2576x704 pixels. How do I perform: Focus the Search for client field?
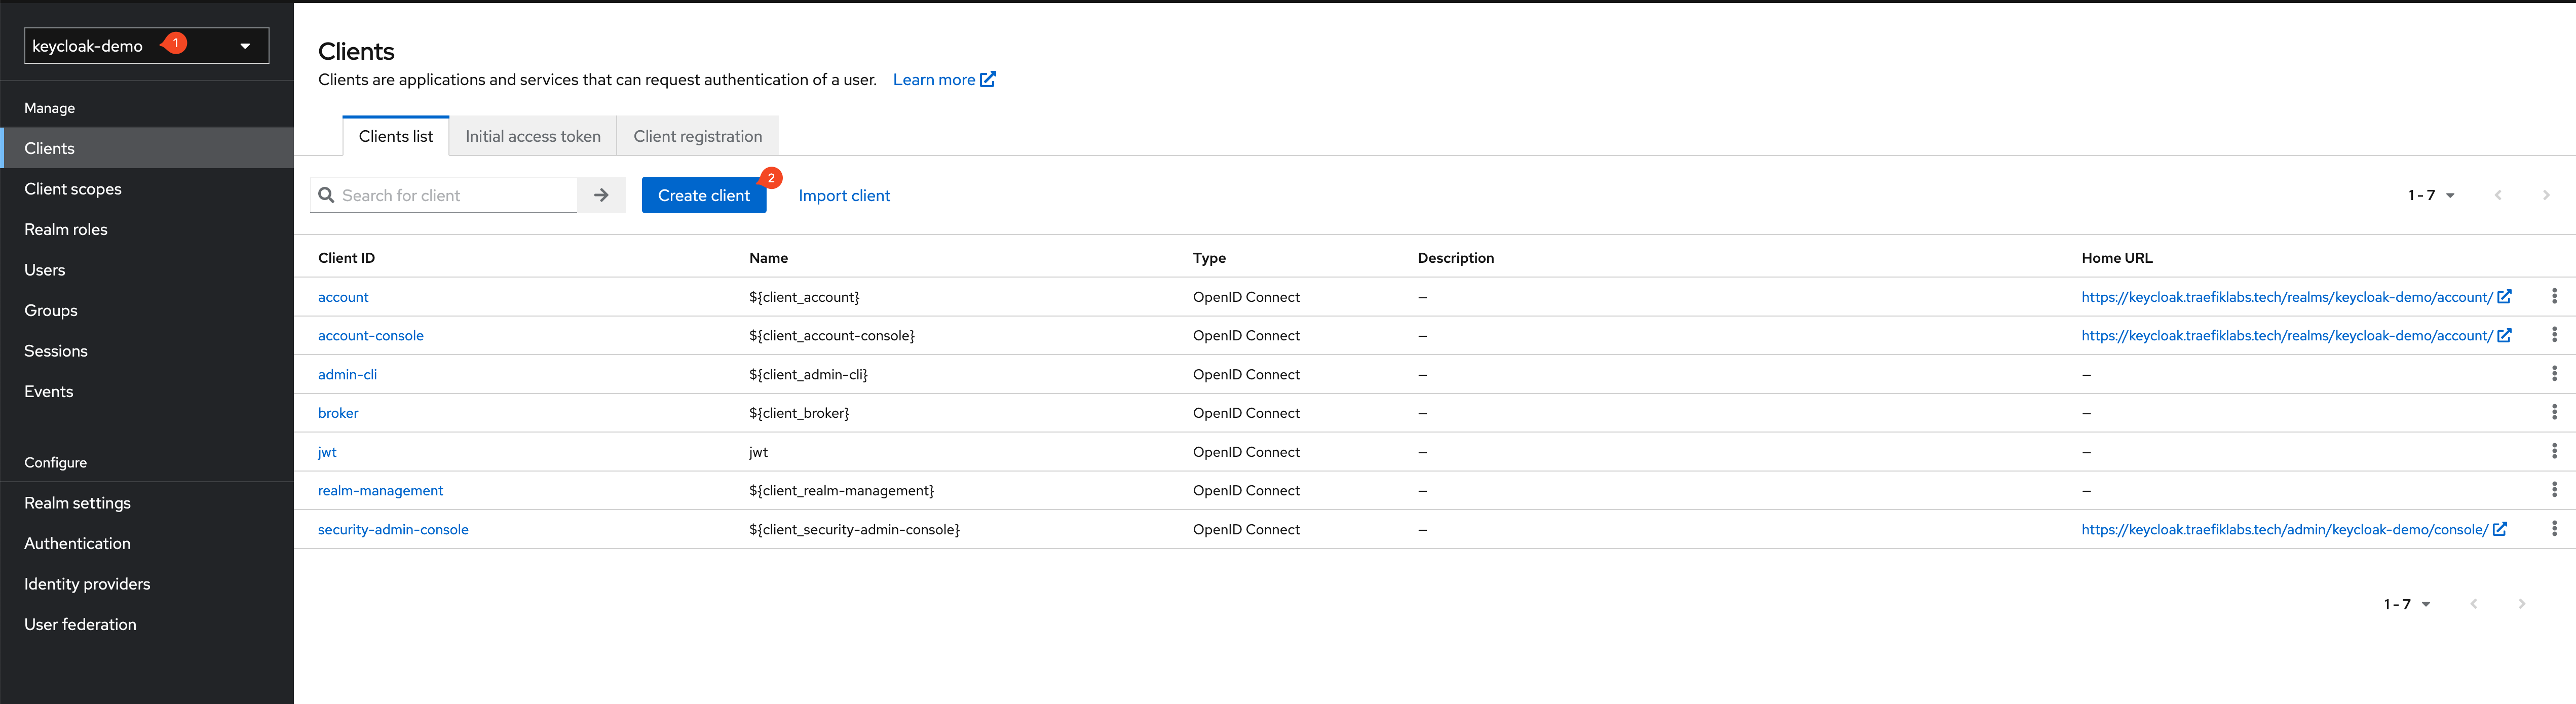point(456,195)
